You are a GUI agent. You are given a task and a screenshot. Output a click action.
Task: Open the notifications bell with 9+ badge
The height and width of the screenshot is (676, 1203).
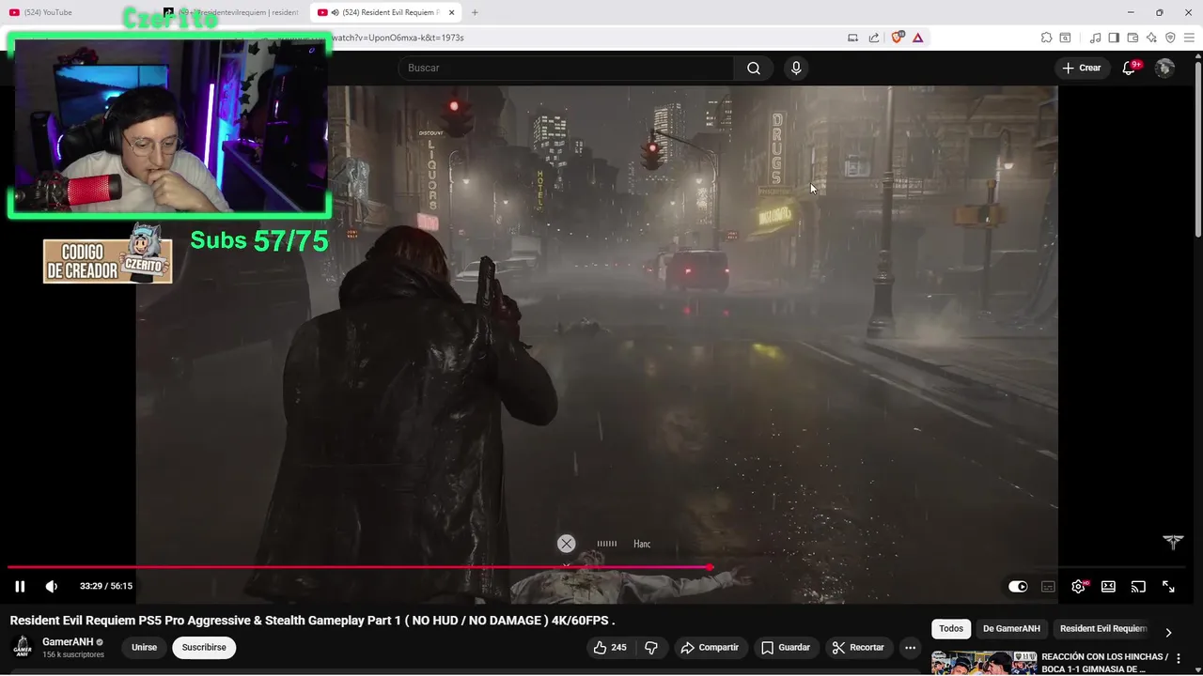click(x=1130, y=68)
